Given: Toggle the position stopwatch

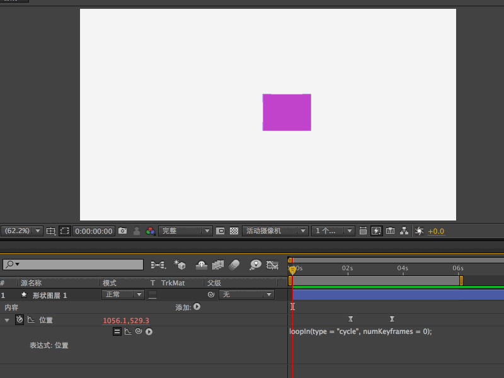Looking at the screenshot, I should click(x=20, y=320).
